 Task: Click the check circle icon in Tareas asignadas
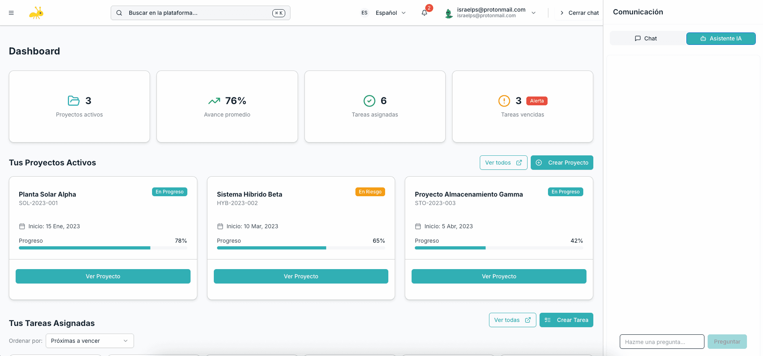(x=369, y=101)
